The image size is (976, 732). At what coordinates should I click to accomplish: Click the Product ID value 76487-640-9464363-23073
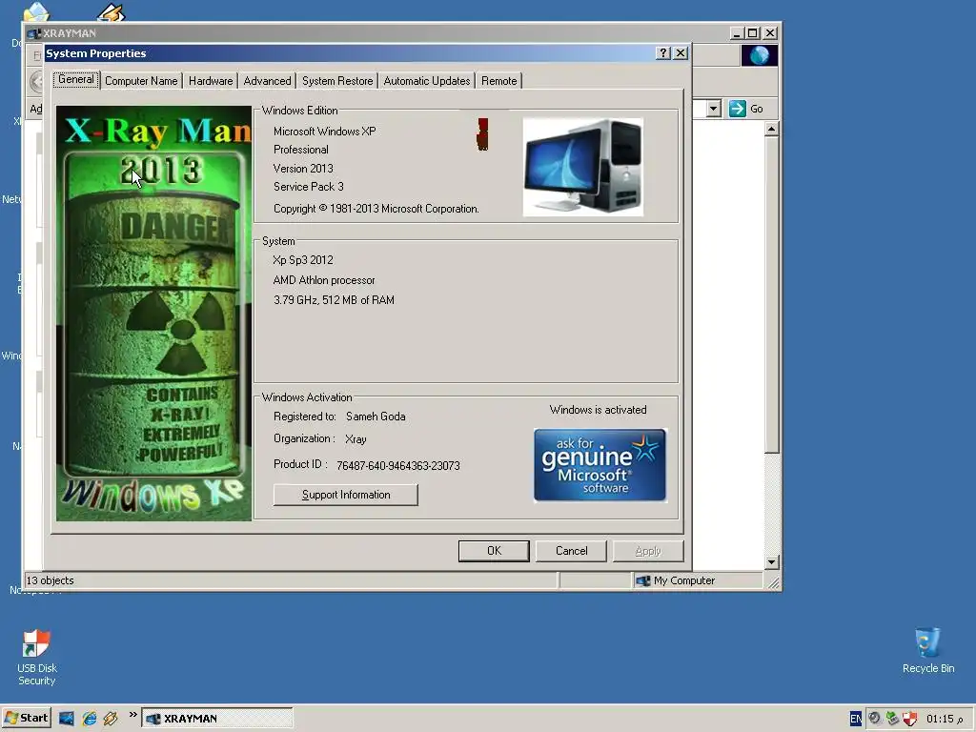(398, 465)
